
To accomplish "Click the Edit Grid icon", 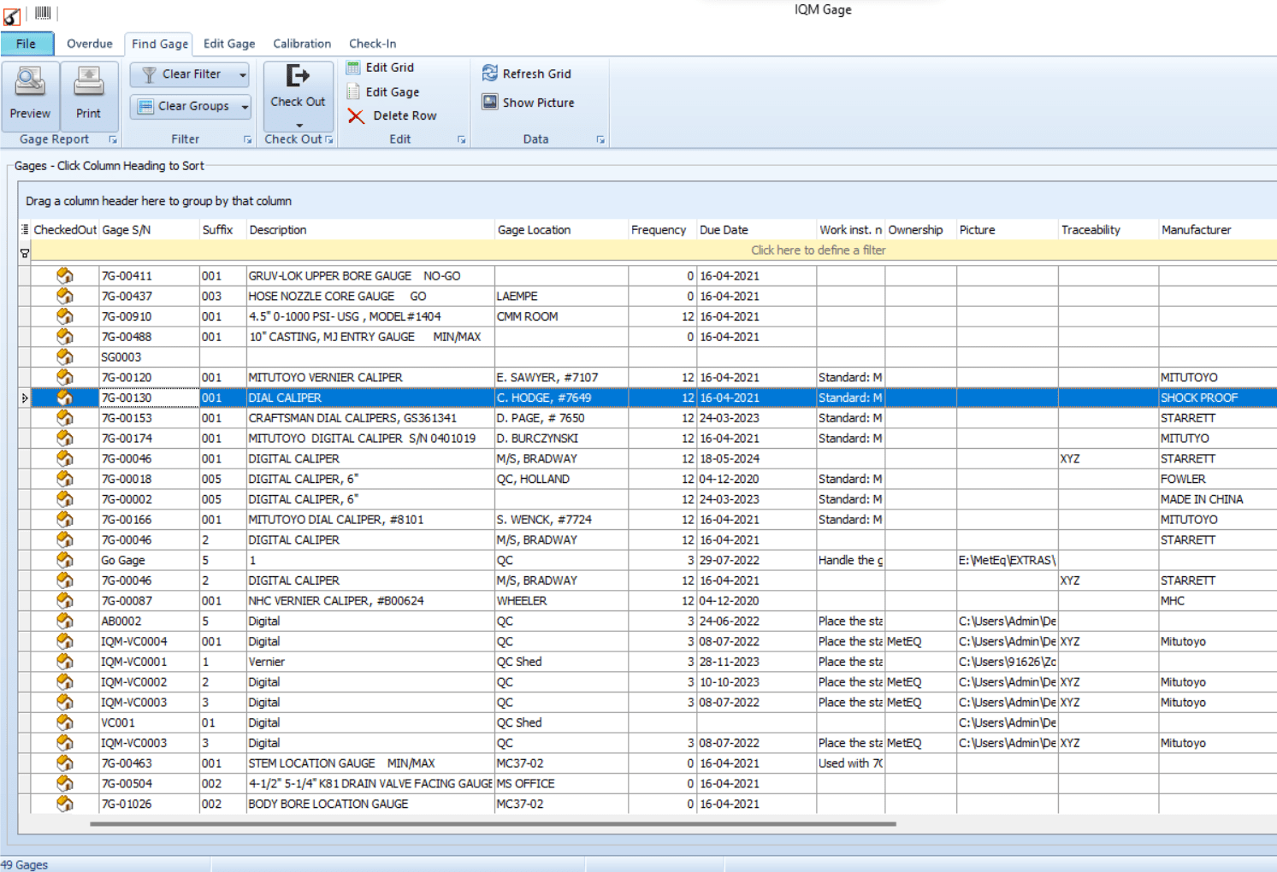I will (x=353, y=68).
